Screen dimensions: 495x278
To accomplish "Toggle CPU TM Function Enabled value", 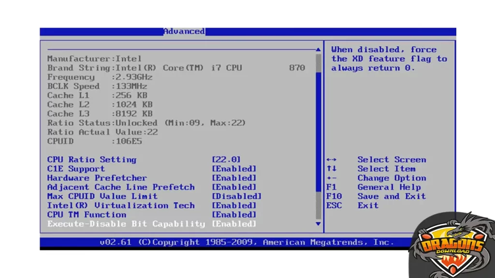I will point(234,215).
